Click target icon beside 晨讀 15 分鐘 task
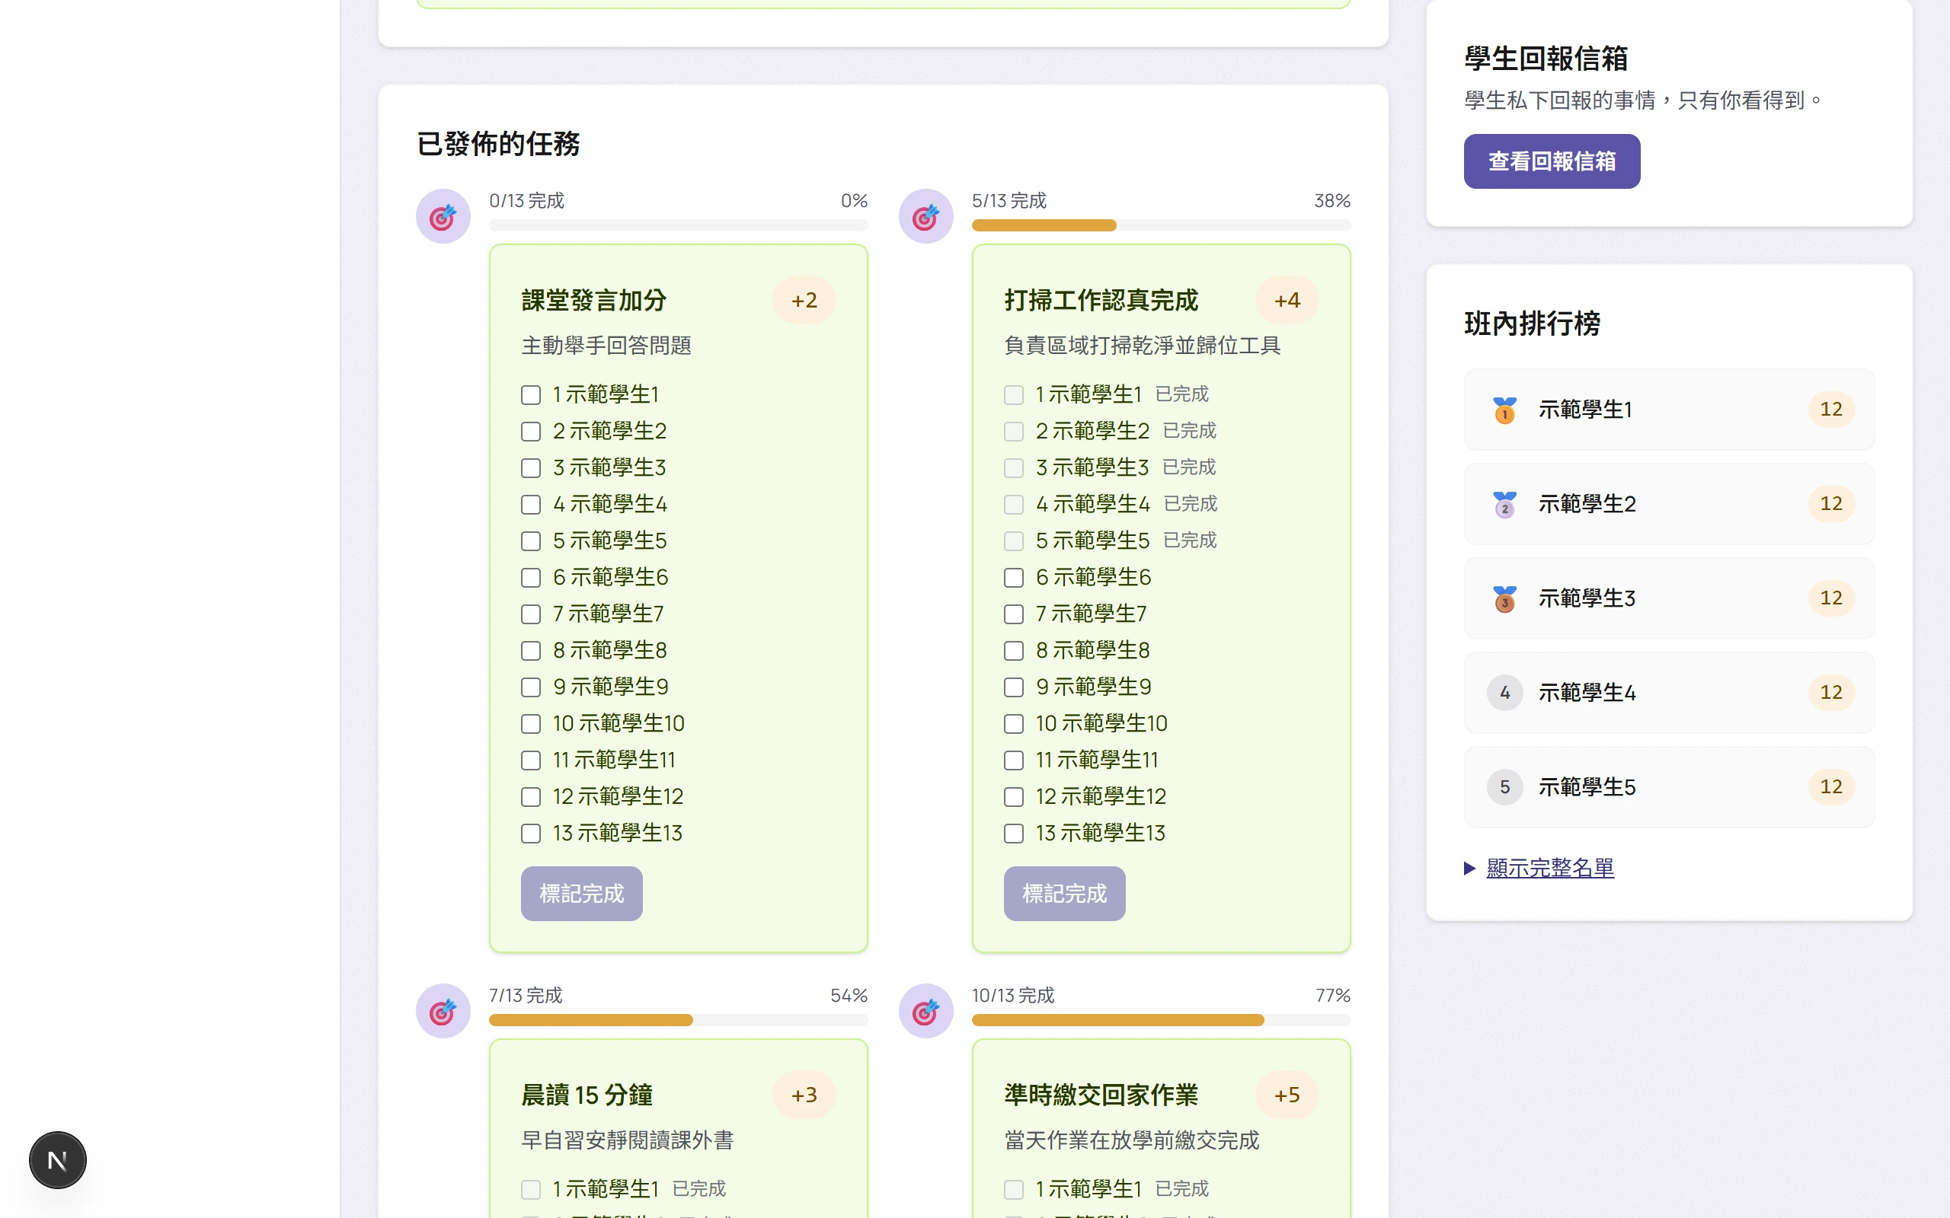The width and height of the screenshot is (1950, 1218). coord(443,1010)
